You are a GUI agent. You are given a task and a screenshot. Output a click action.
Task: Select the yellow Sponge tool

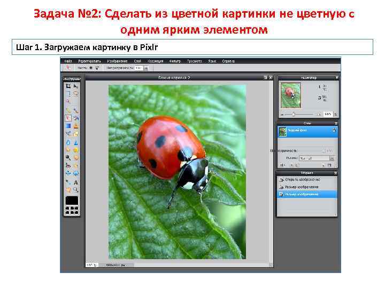pyautogui.click(x=75, y=150)
